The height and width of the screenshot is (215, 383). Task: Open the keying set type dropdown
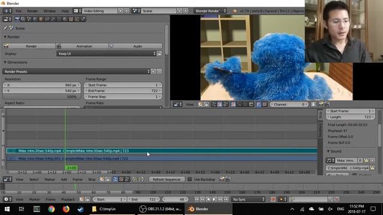282,199
